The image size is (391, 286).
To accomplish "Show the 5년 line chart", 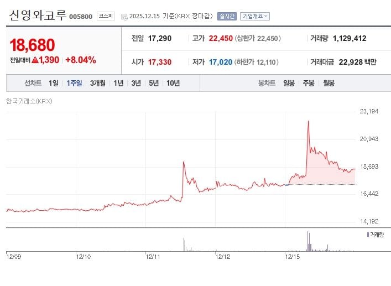I will tap(154, 84).
